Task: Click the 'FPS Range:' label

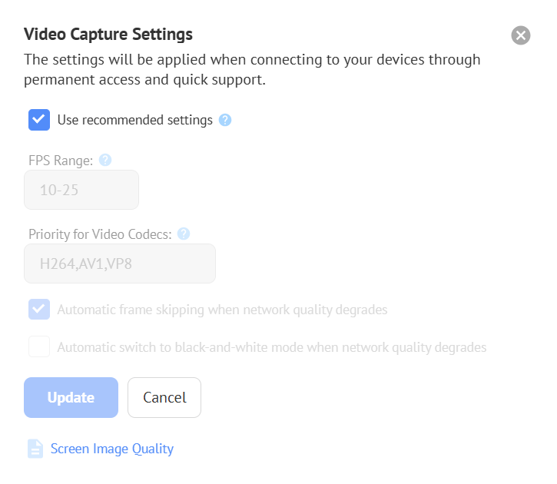Action: point(61,161)
